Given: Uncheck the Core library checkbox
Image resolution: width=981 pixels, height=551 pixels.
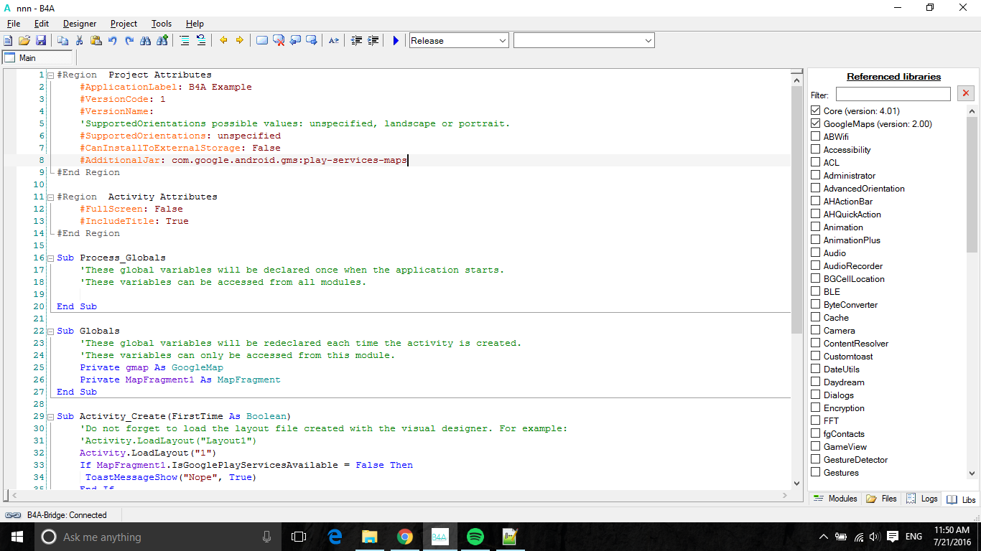Looking at the screenshot, I should (815, 110).
